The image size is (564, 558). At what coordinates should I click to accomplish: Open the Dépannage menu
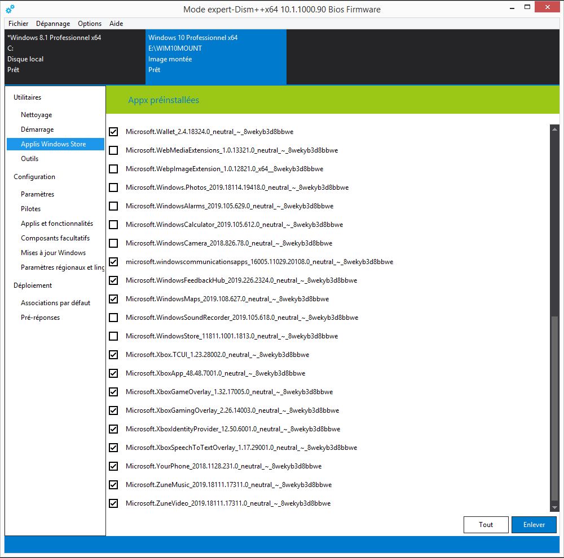pyautogui.click(x=52, y=23)
